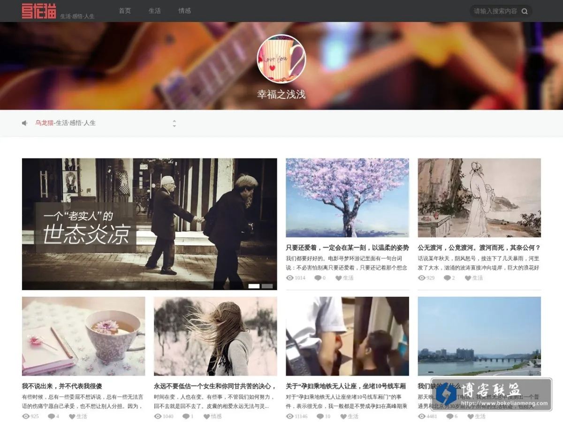Click the speaker announcement icon
The image size is (563, 422).
[x=25, y=123]
